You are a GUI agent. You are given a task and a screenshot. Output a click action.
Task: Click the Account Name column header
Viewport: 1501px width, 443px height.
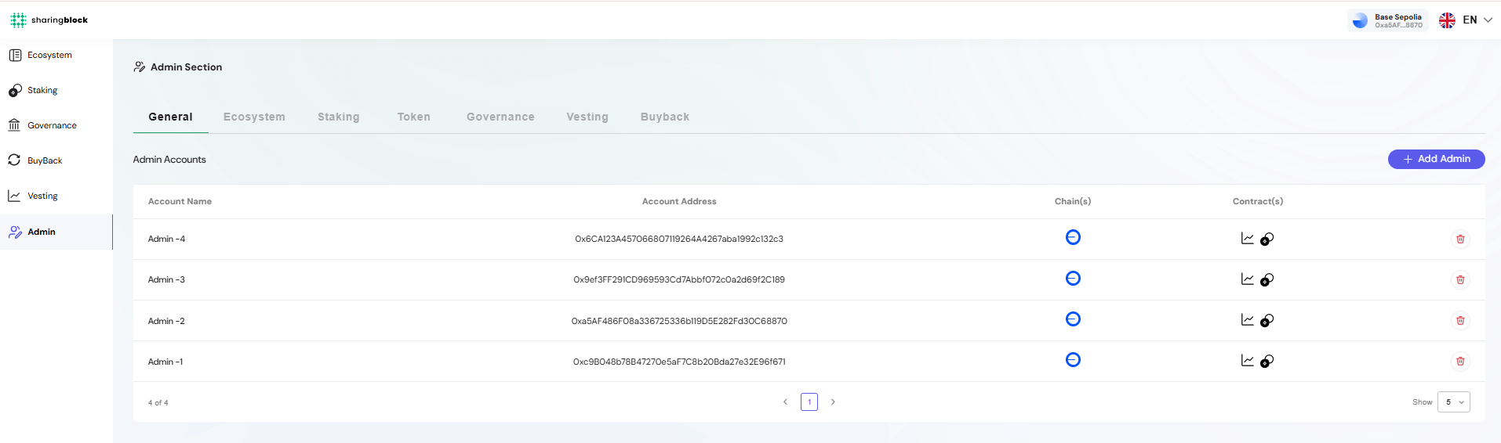[180, 201]
